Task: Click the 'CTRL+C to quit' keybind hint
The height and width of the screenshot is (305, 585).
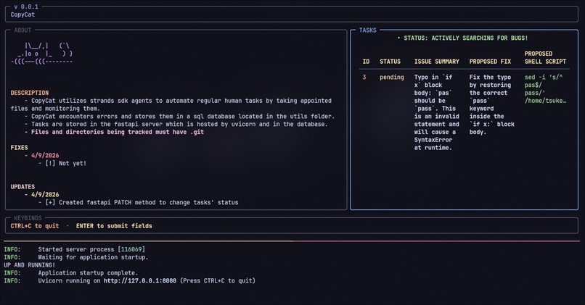Action: [35, 226]
